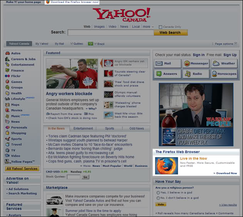Click the Stock Quotes input field
This screenshot has width=243, height=217.
(x=74, y=177)
